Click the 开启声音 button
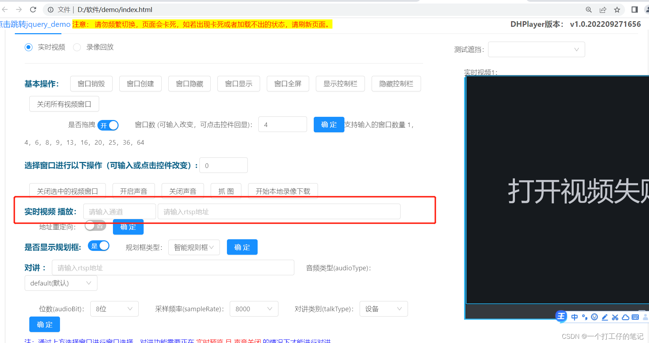The height and width of the screenshot is (343, 649). coord(134,191)
